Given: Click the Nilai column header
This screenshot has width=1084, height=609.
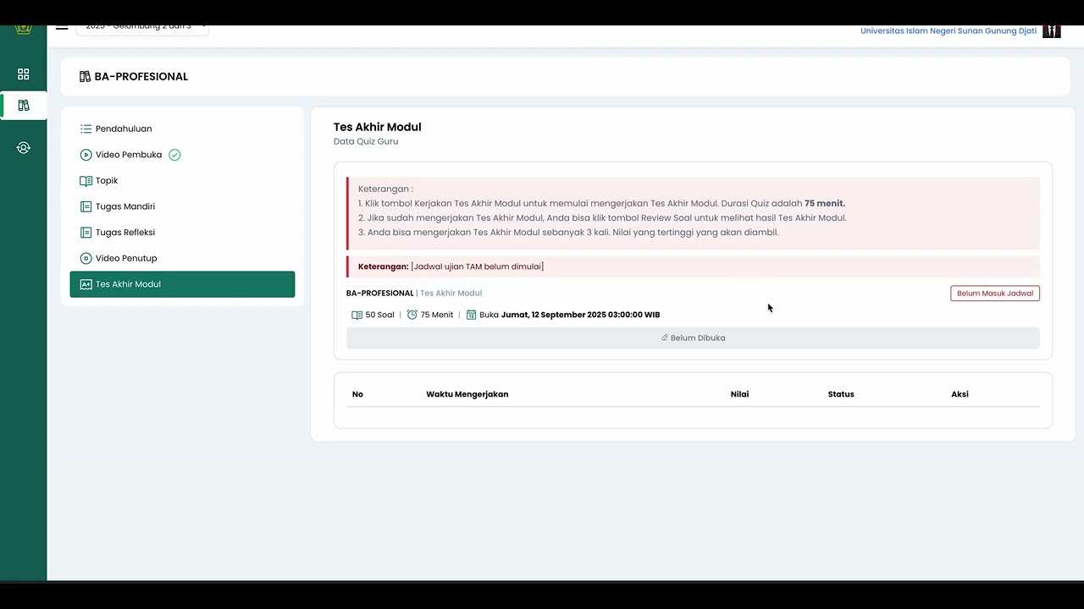Looking at the screenshot, I should (739, 394).
